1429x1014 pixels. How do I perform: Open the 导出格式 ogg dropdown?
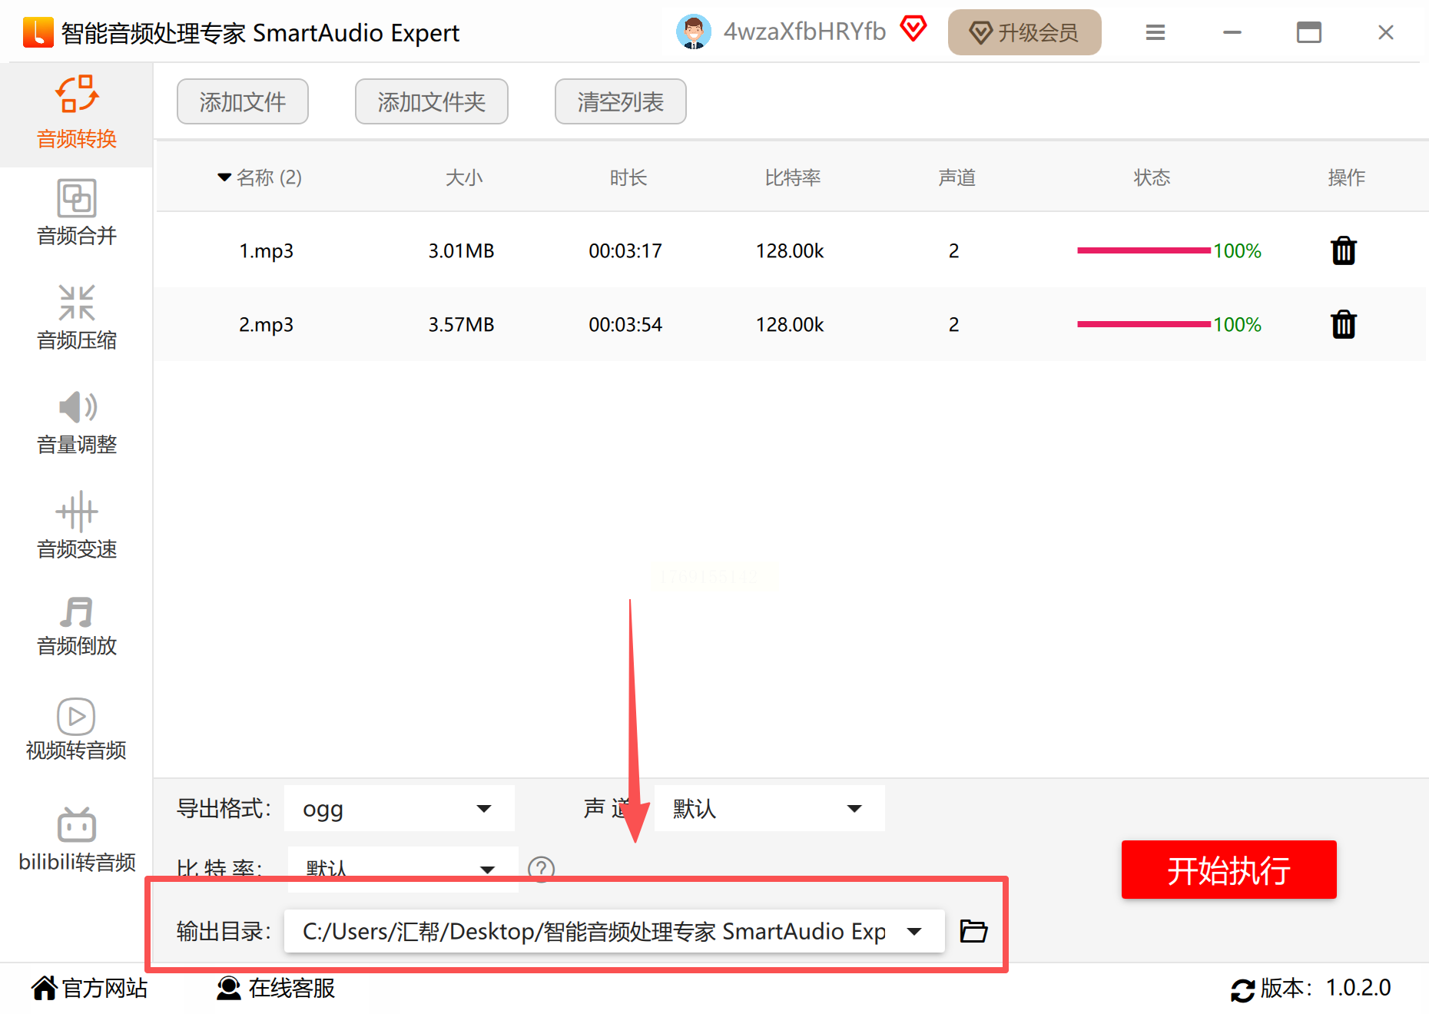(400, 808)
